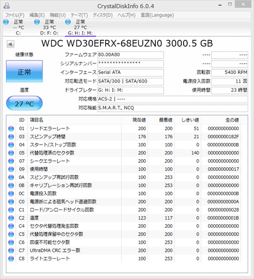
Task: Select the D: F: O: drive tab
Action: (x=49, y=27)
